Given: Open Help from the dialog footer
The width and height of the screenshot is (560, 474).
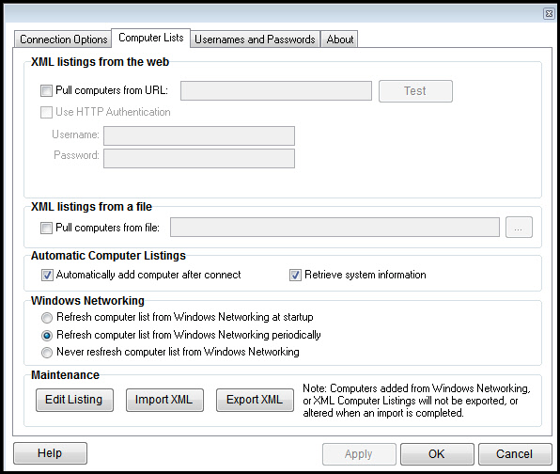Looking at the screenshot, I should (x=50, y=453).
